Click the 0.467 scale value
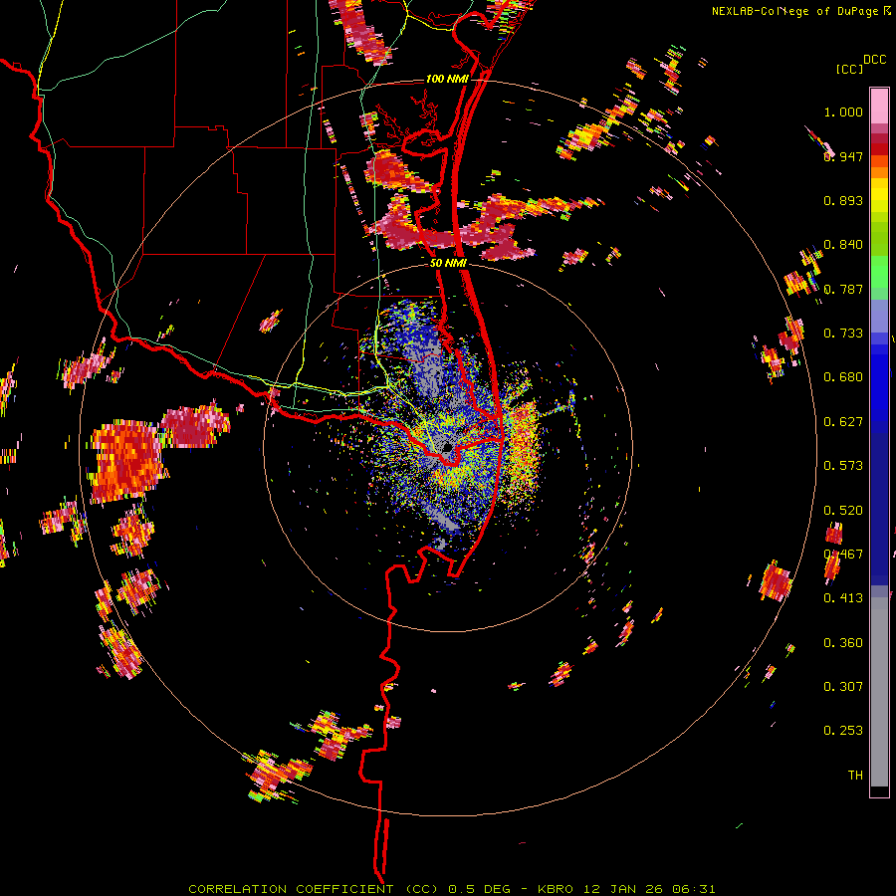 [x=843, y=555]
